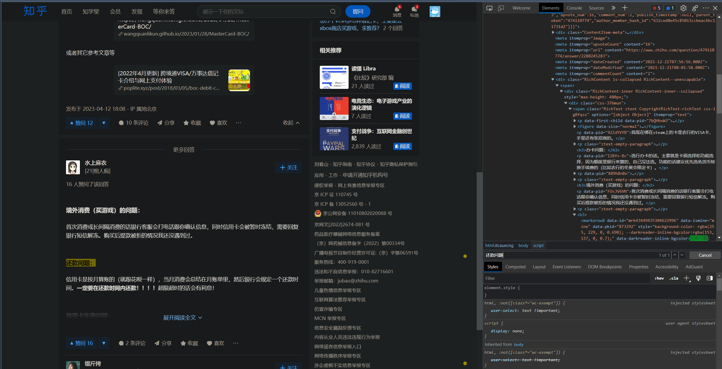Expand p data-pid 7bQHbxW3 node
Viewport: 722px width, 369px height.
click(x=575, y=121)
